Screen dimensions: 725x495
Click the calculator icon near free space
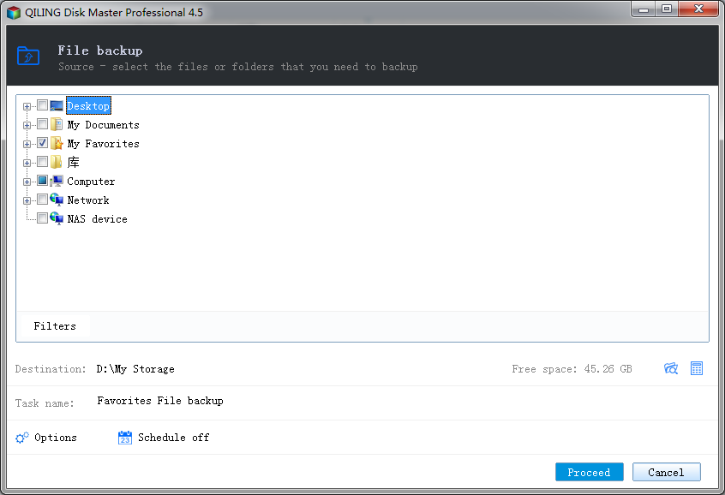[697, 368]
